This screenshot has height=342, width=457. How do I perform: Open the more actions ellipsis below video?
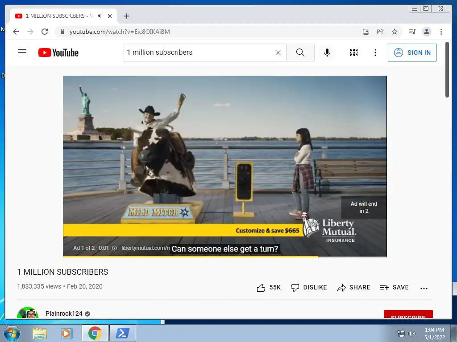point(424,288)
